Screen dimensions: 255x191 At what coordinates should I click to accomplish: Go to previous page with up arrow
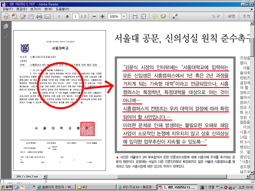click(59, 16)
